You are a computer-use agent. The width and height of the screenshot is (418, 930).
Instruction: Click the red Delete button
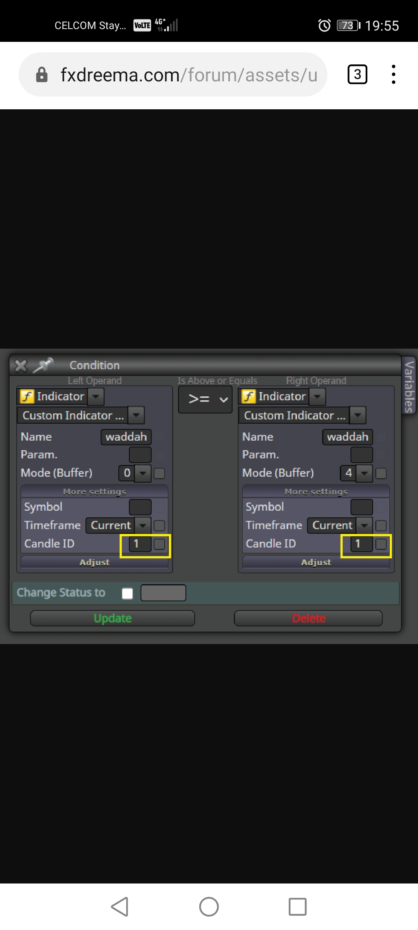tap(308, 618)
